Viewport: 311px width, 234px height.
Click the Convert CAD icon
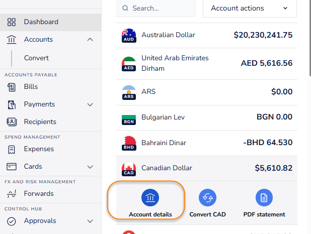pos(207,198)
